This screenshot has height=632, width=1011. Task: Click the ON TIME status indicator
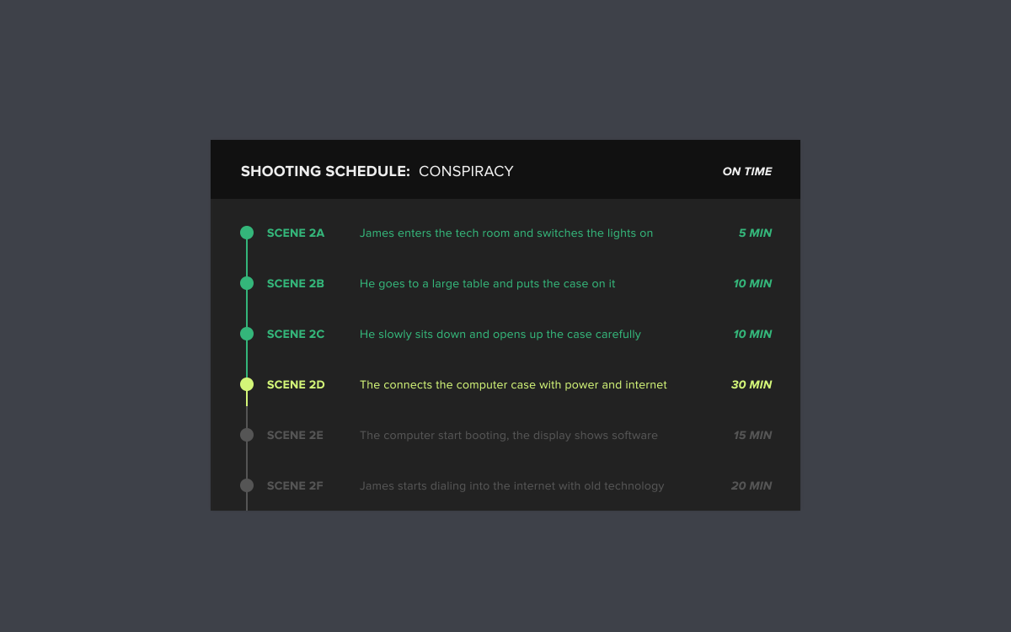pyautogui.click(x=747, y=171)
